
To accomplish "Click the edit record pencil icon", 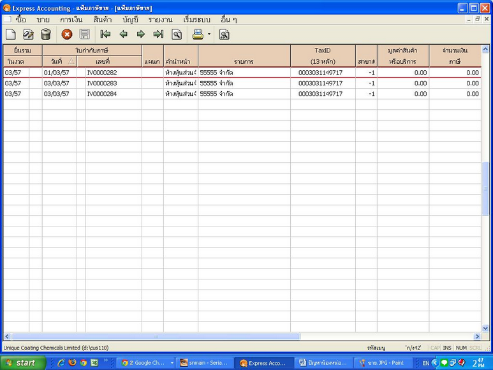I will 28,34.
